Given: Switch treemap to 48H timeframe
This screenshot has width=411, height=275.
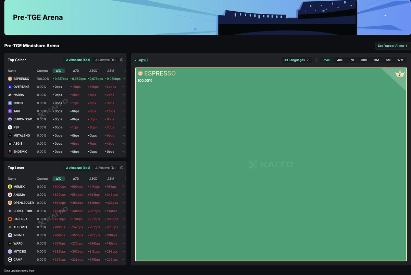Looking at the screenshot, I should 340,60.
